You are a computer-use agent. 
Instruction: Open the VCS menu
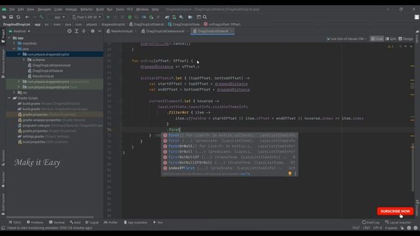130,9
